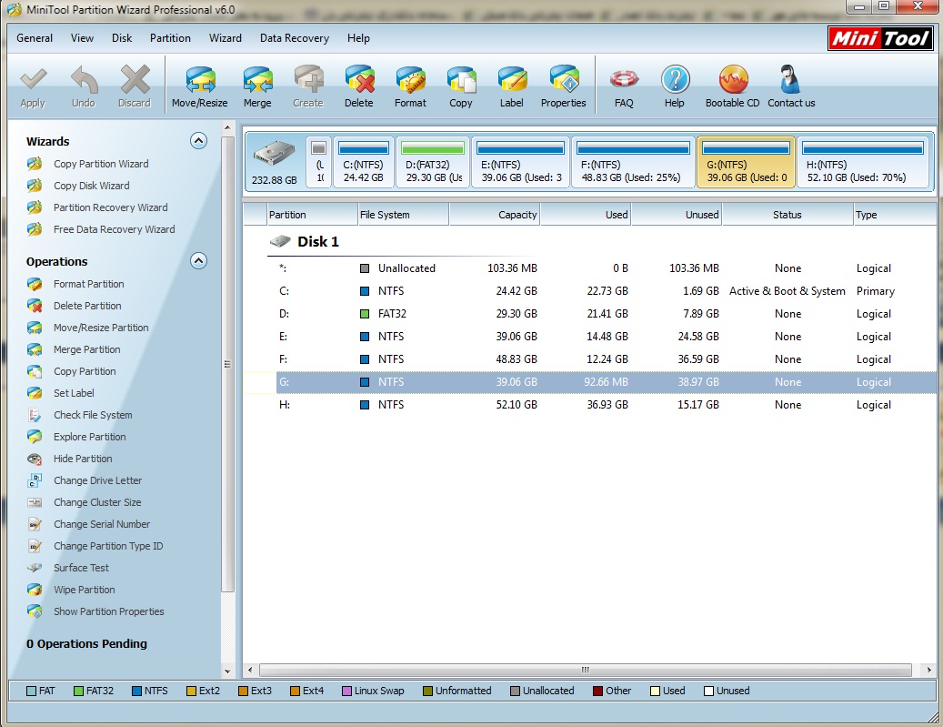Click the Change Serial Number icon
The width and height of the screenshot is (943, 727).
(35, 524)
